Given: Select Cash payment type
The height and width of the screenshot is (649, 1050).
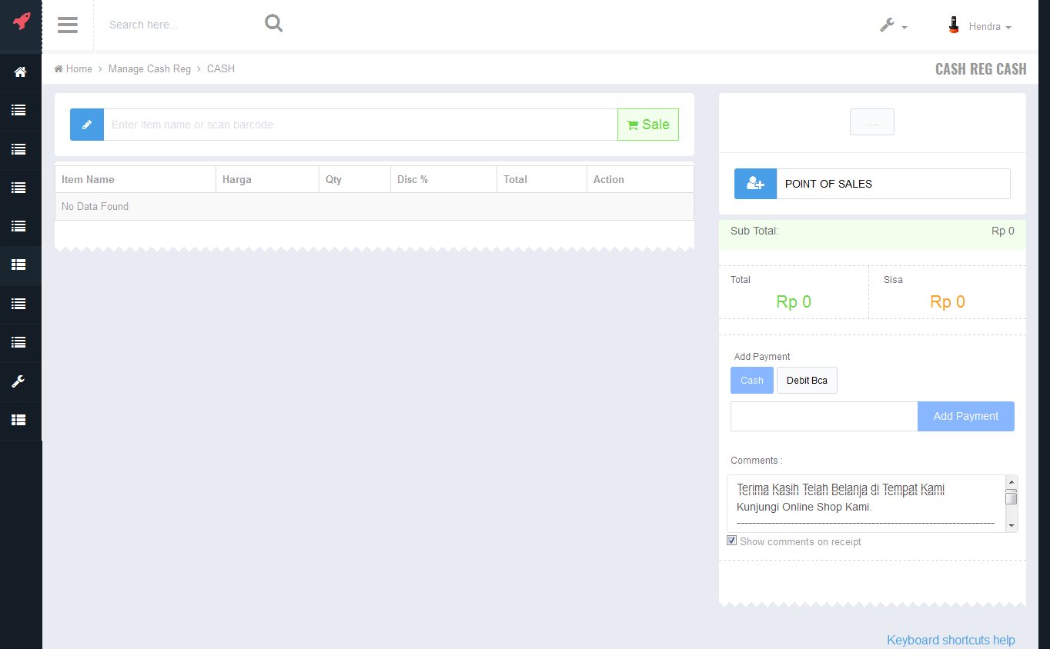Looking at the screenshot, I should (751, 381).
